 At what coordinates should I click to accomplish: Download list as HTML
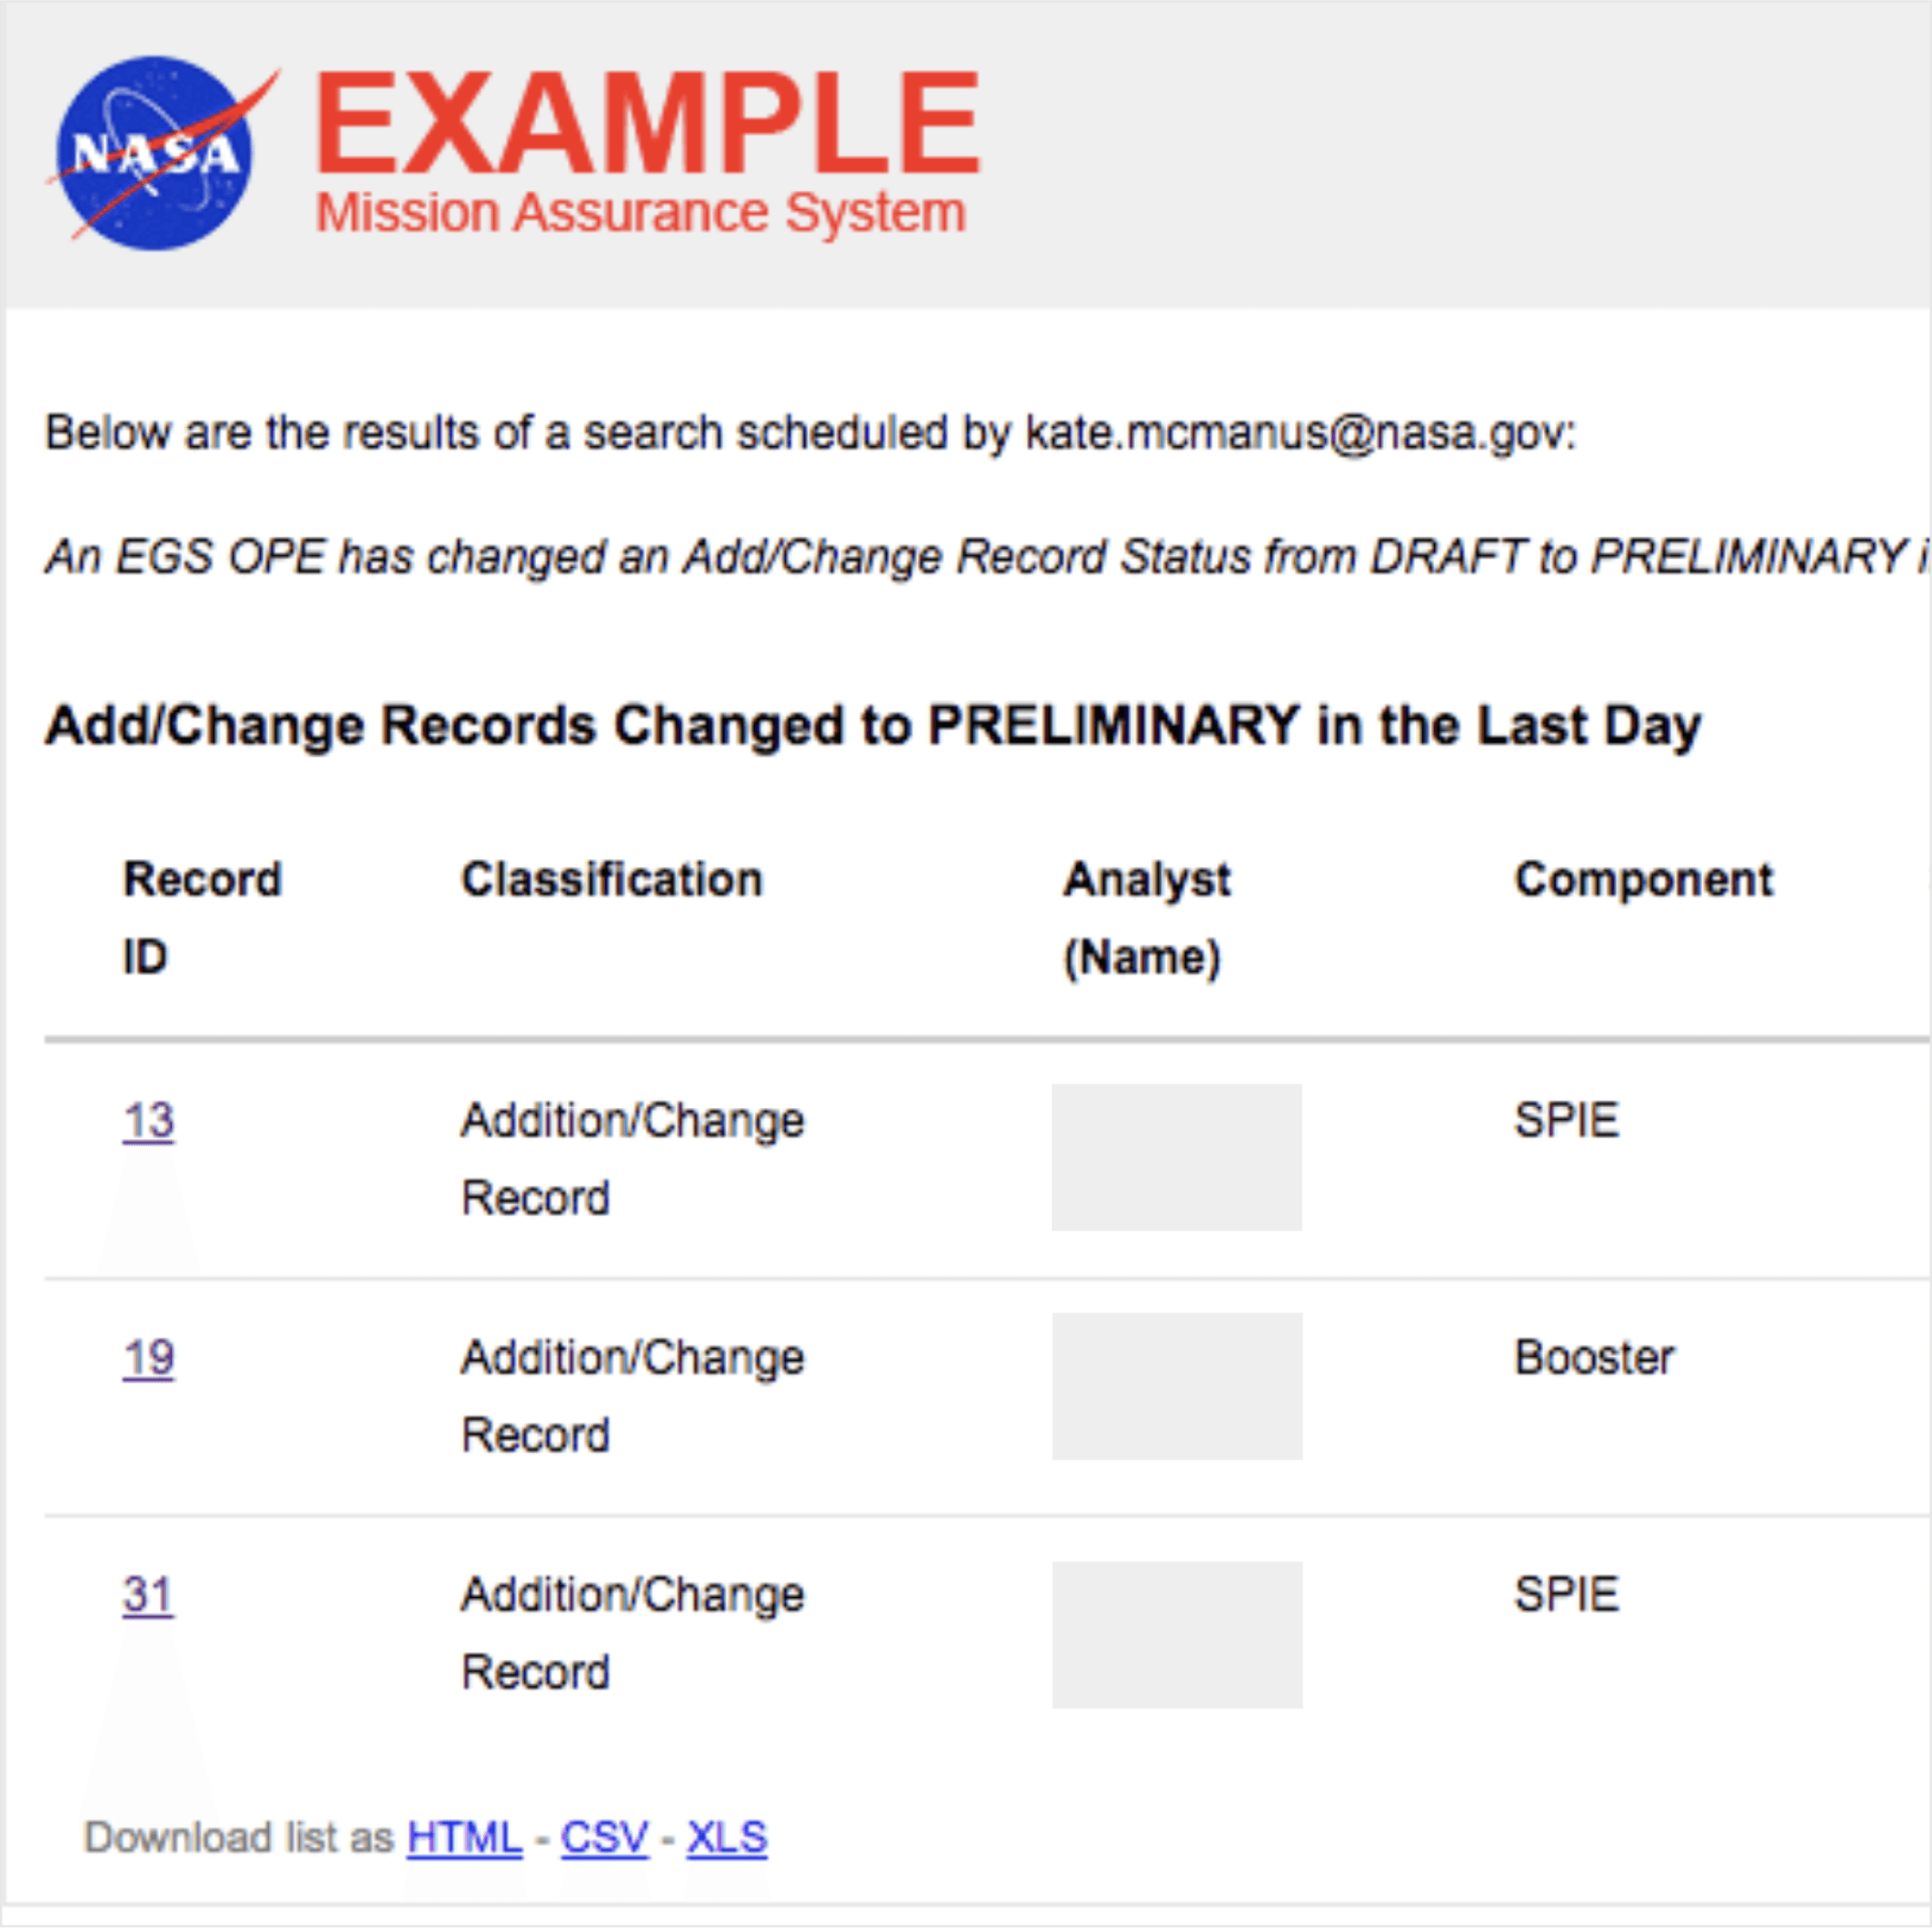pos(463,1837)
